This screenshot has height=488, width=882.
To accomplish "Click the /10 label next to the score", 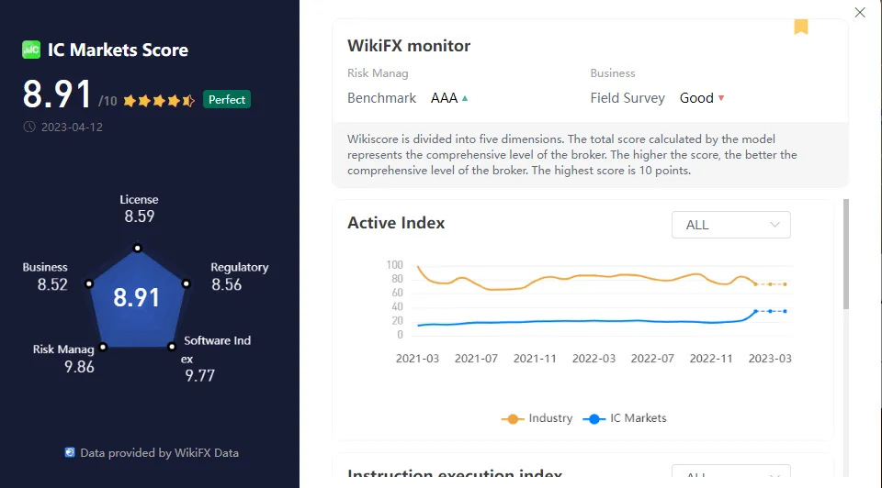I will 107,101.
